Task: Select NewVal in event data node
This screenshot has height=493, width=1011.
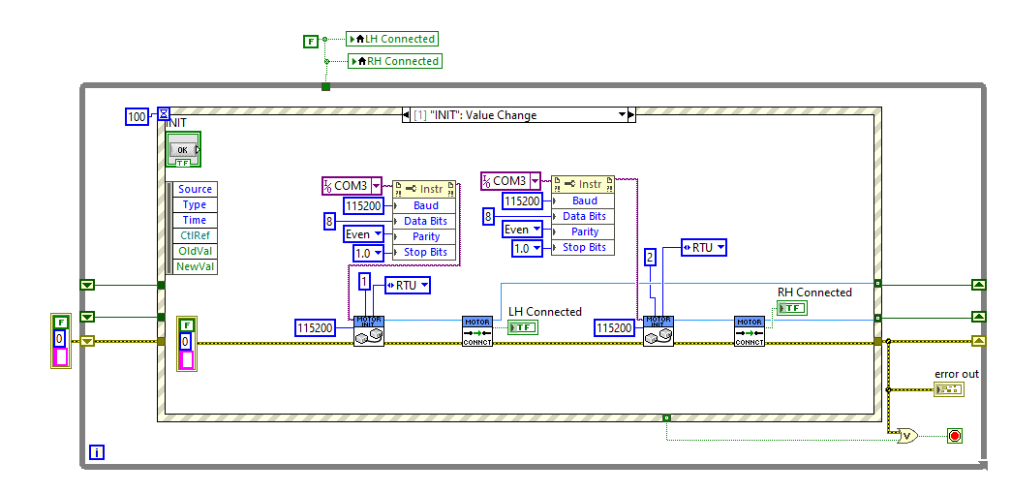Action: point(196,266)
